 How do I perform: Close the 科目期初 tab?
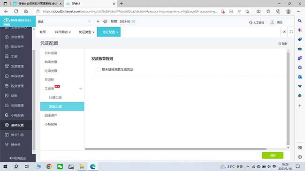[70, 32]
